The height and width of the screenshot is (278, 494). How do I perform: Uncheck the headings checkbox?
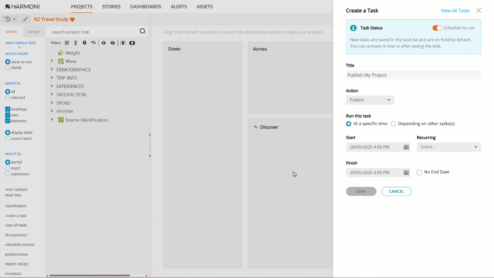8,109
